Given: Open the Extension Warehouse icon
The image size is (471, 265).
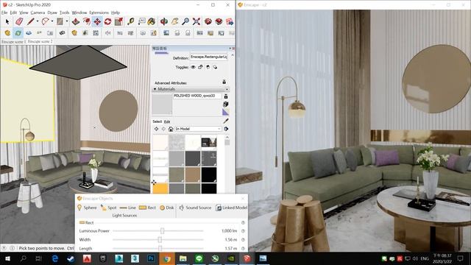Looking at the screenshot, I should [x=219, y=21].
